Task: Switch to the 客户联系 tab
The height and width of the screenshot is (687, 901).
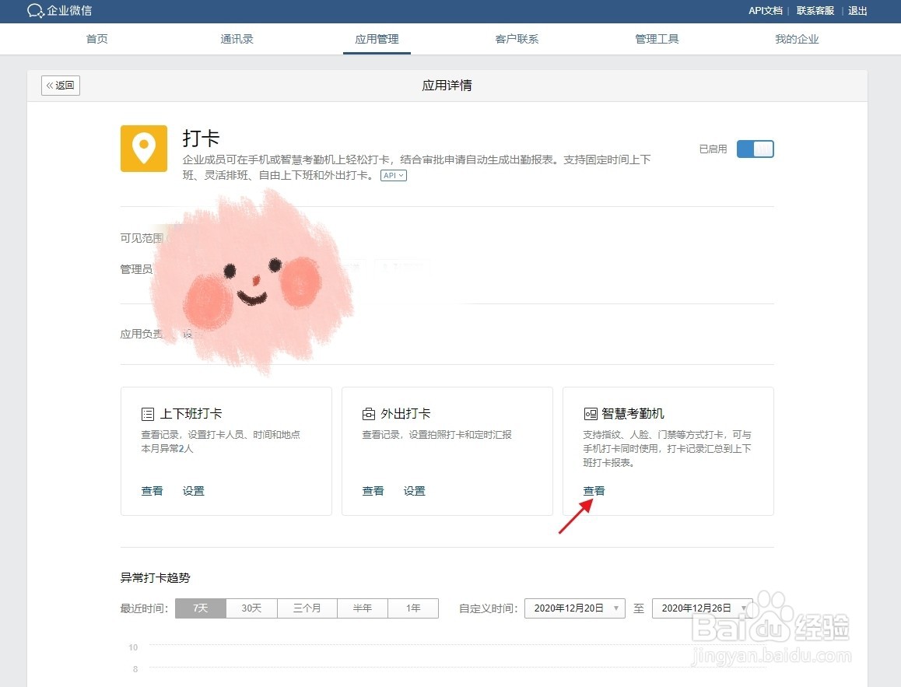Action: pyautogui.click(x=517, y=38)
